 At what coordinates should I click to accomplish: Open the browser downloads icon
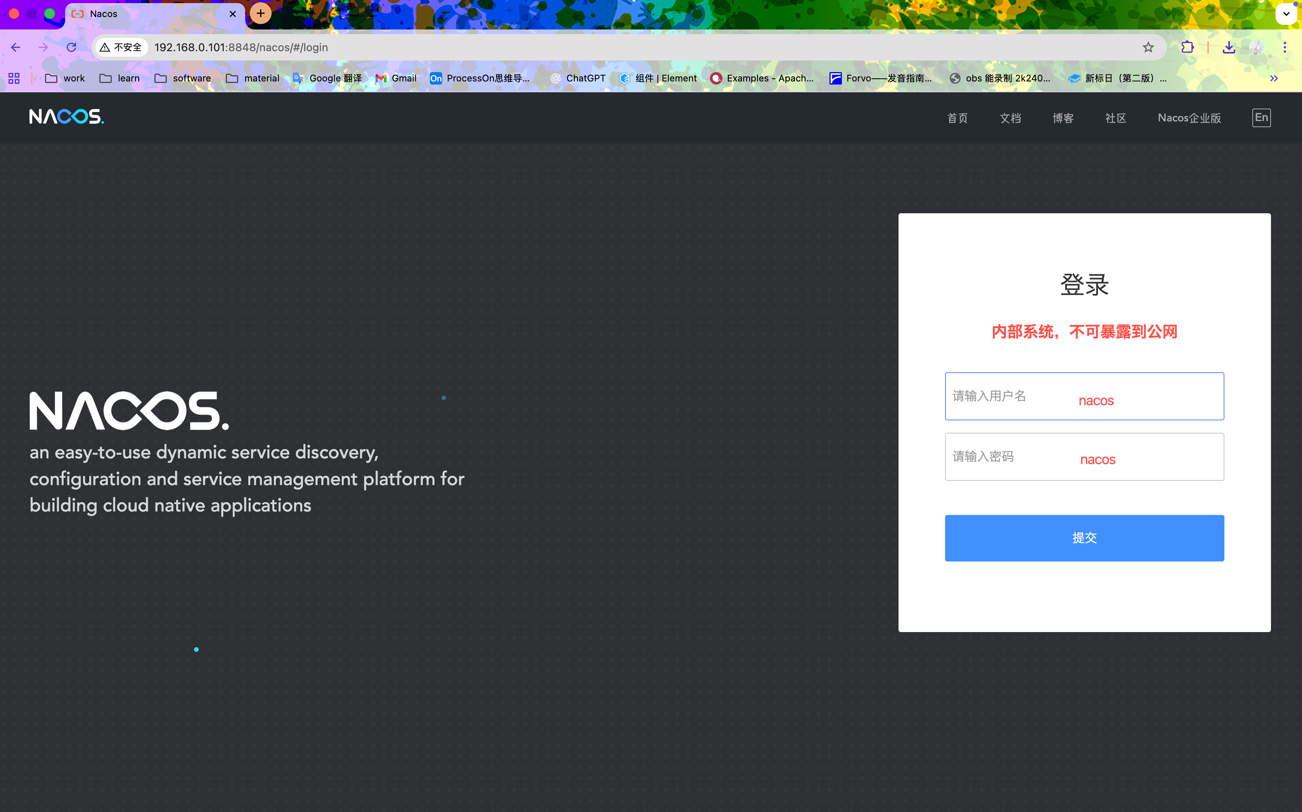(x=1228, y=47)
